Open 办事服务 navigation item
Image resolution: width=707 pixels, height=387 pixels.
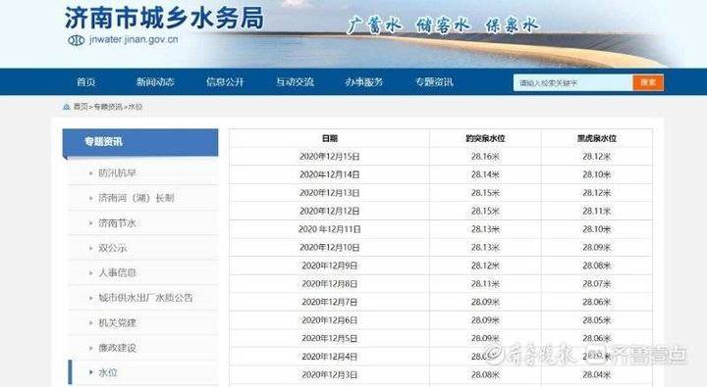point(364,82)
